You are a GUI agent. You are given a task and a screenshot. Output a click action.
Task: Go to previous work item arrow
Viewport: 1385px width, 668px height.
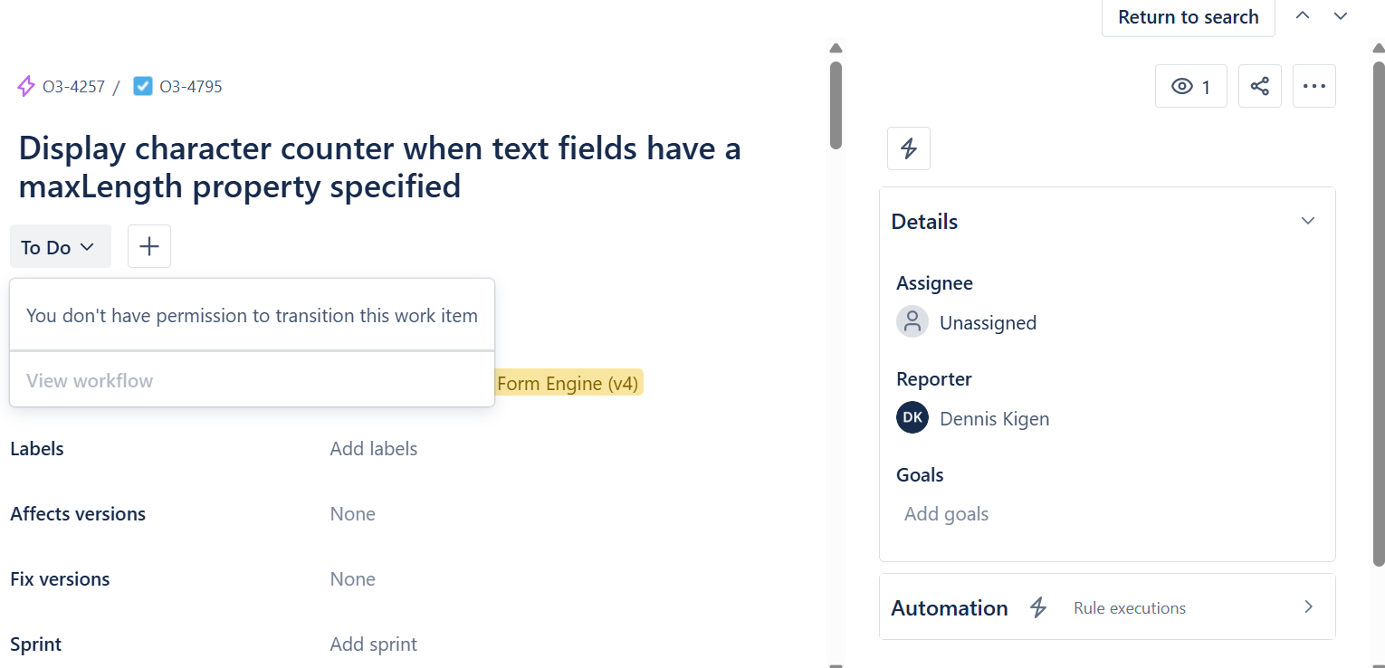(x=1303, y=15)
